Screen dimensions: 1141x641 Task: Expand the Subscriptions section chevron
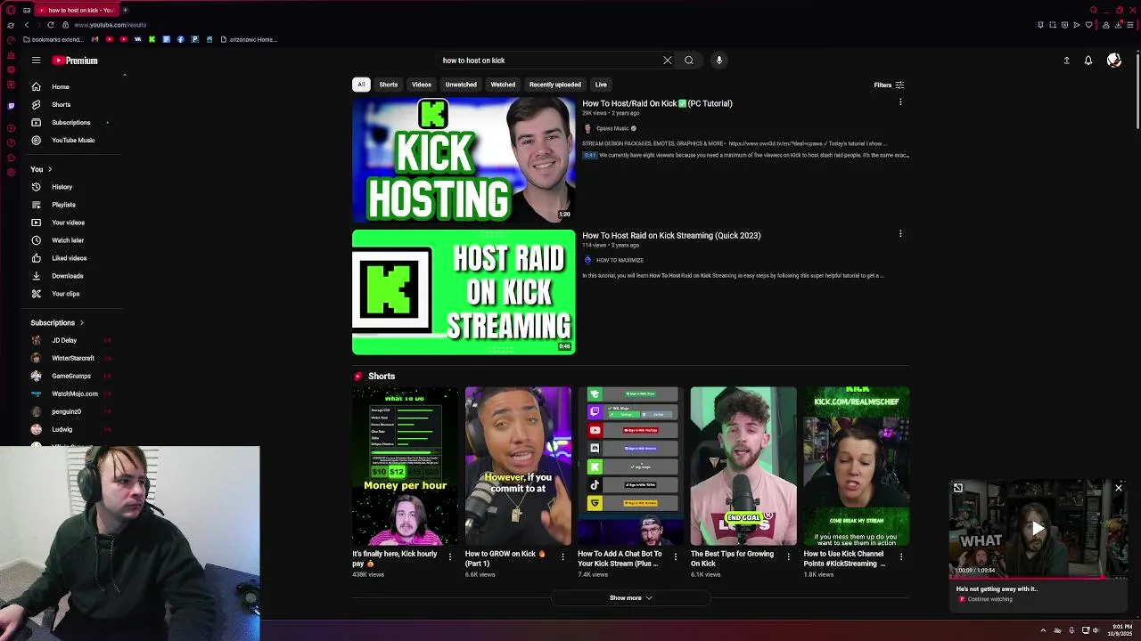(81, 323)
